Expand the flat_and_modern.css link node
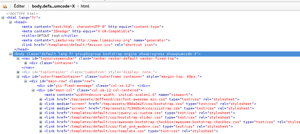 (41, 126)
